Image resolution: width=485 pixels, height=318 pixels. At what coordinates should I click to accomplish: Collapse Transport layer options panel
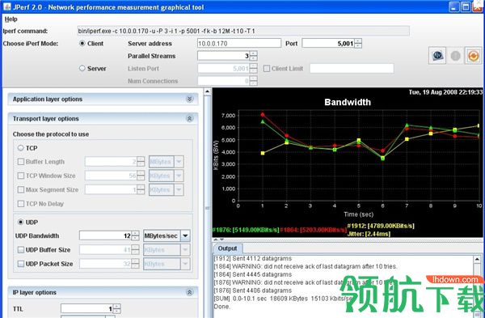coord(190,119)
